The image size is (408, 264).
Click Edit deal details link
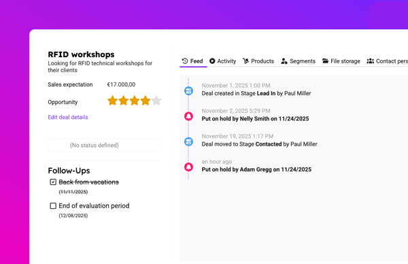(x=68, y=117)
